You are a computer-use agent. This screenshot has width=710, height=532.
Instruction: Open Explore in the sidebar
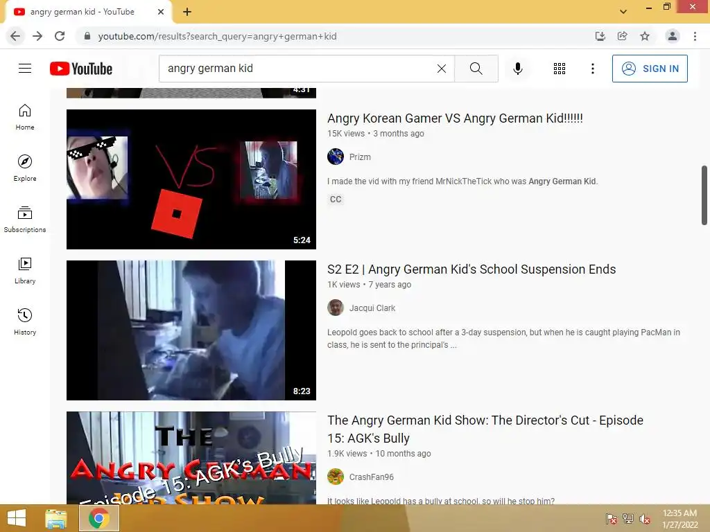click(25, 168)
